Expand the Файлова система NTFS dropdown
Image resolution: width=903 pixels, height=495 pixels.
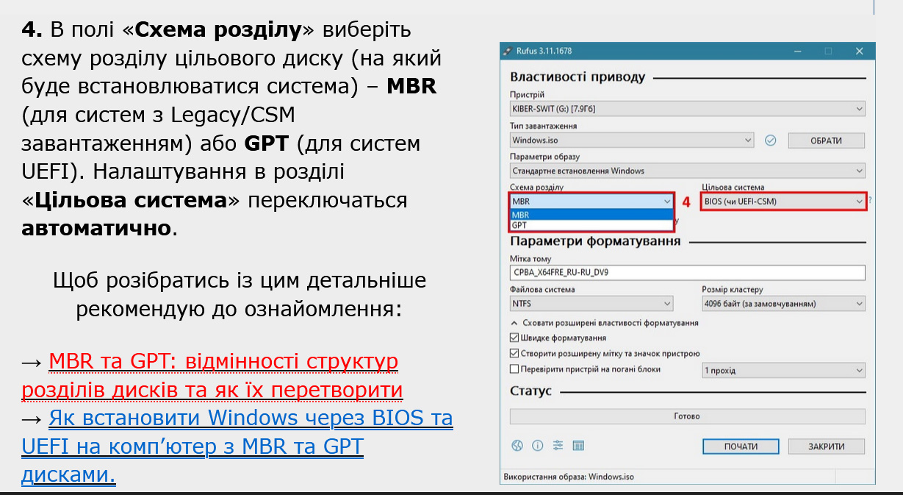tap(591, 303)
